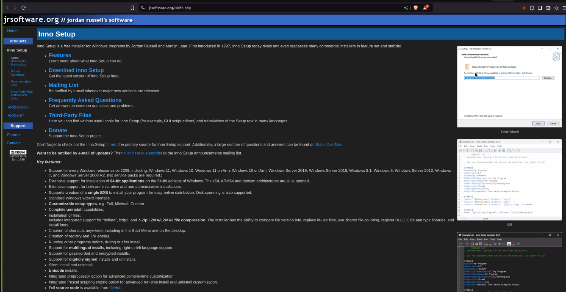The image size is (566, 292).
Task: Open Mailing List in the sidebar submenu
Action: (x=18, y=65)
